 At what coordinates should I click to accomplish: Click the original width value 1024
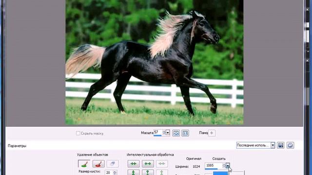coord(196,166)
